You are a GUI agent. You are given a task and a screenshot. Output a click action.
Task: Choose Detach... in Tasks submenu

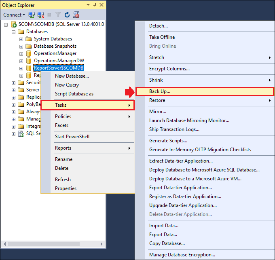[x=205, y=26]
